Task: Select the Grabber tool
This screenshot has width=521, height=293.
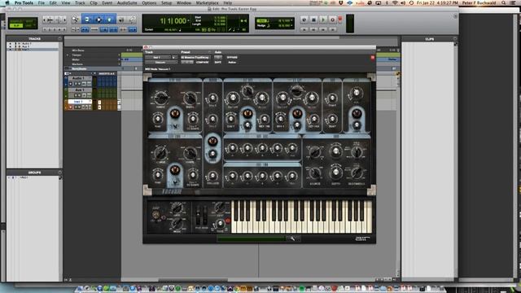Action: click(x=109, y=20)
